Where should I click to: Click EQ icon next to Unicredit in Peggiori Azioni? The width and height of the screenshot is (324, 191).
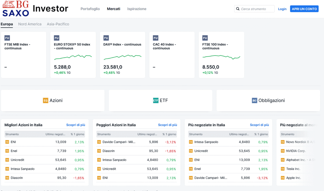[x=99, y=169]
